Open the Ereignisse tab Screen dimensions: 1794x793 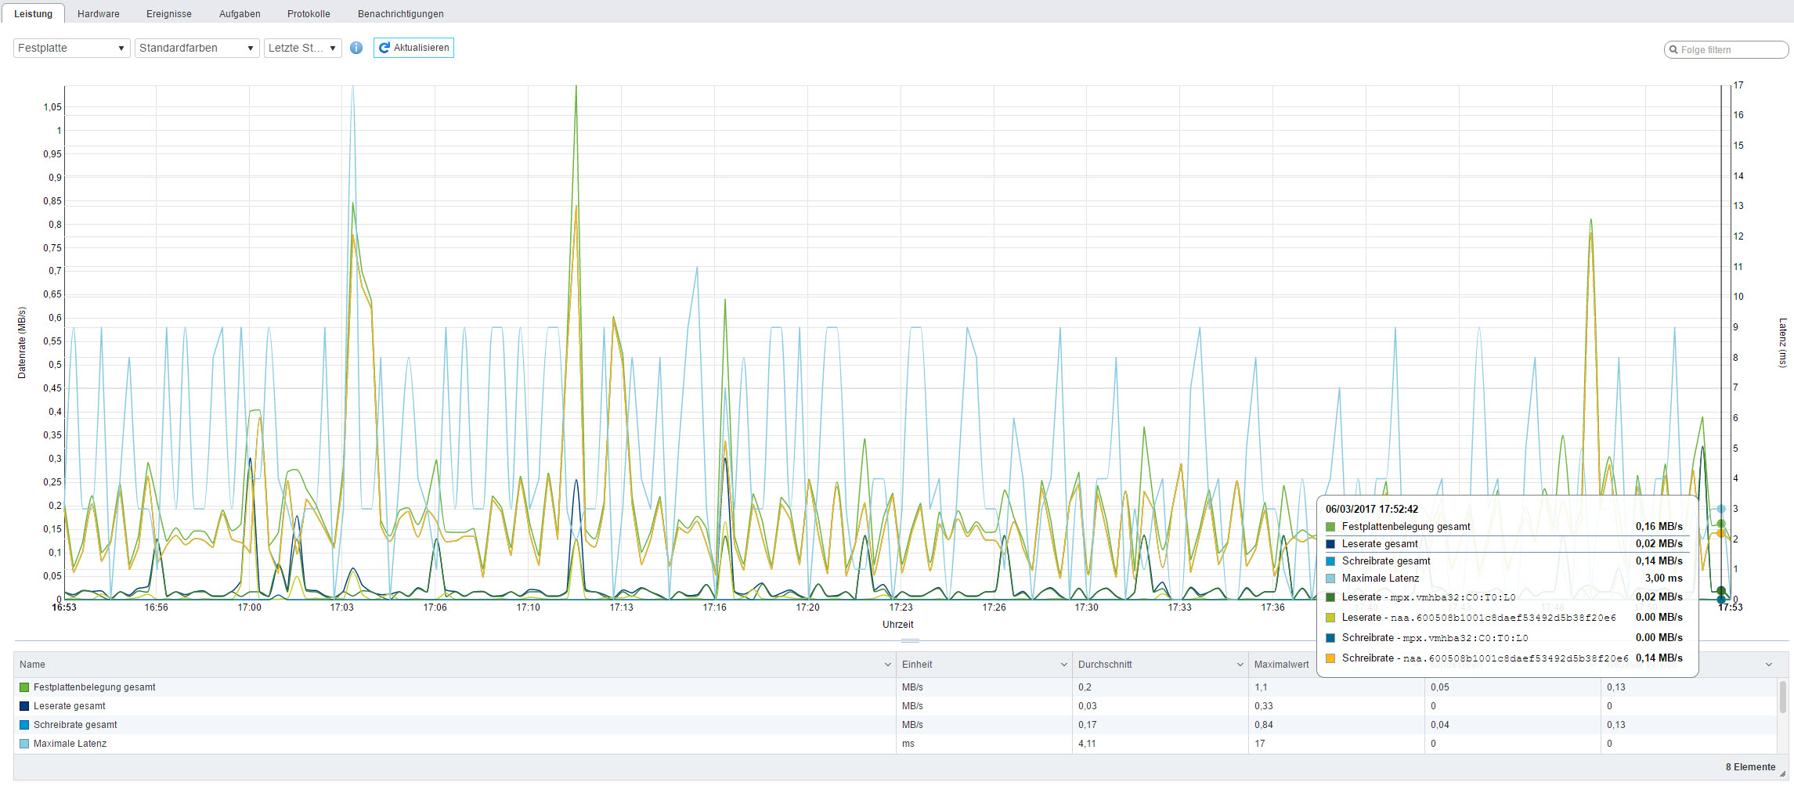169,13
